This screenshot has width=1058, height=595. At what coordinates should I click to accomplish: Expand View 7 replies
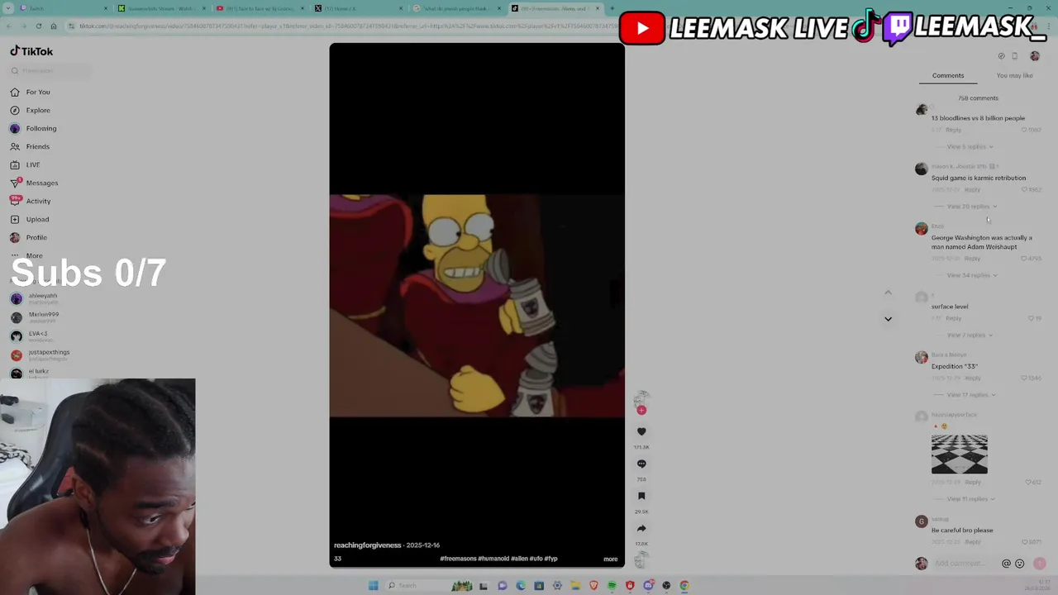click(x=969, y=335)
